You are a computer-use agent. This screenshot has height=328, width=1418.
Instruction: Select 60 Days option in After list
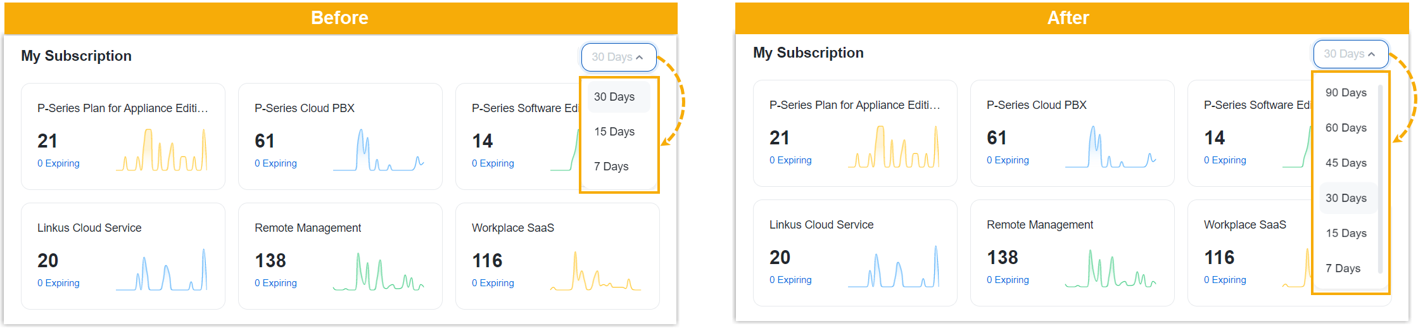pos(1346,128)
